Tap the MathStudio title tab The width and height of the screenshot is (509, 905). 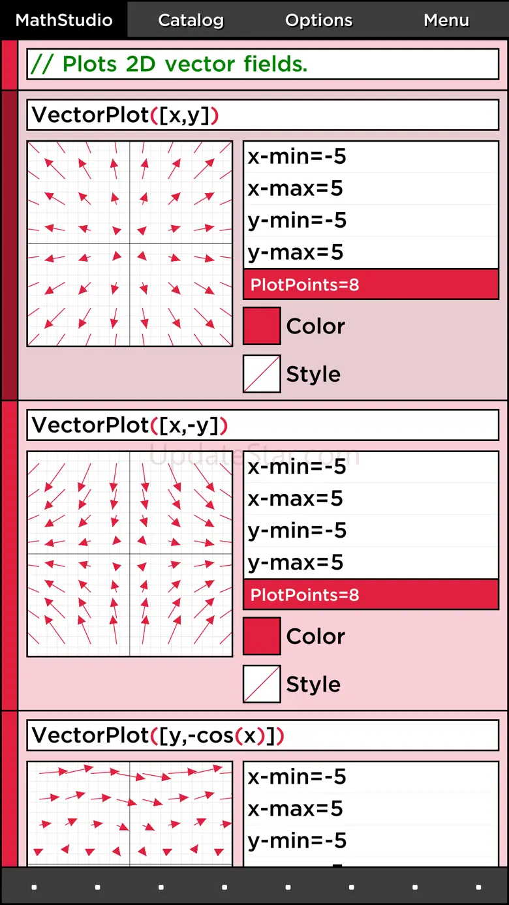coord(64,20)
